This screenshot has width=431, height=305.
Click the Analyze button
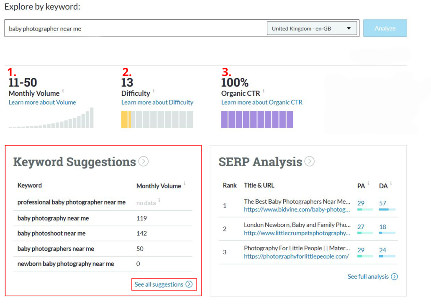[385, 28]
